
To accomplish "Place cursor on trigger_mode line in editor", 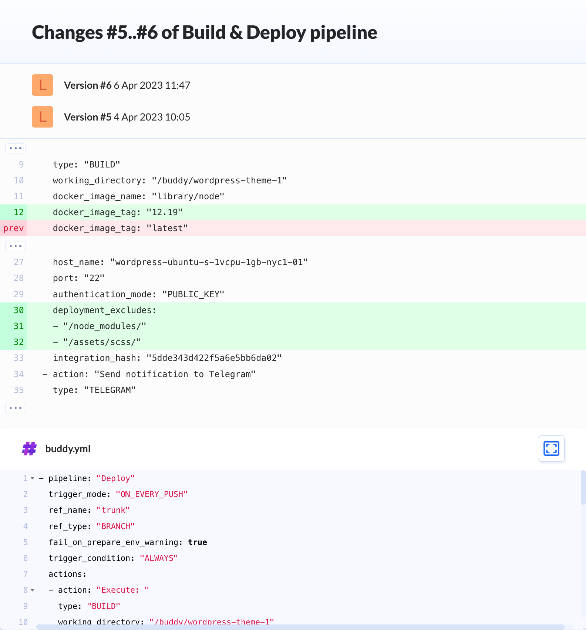I will pyautogui.click(x=118, y=494).
